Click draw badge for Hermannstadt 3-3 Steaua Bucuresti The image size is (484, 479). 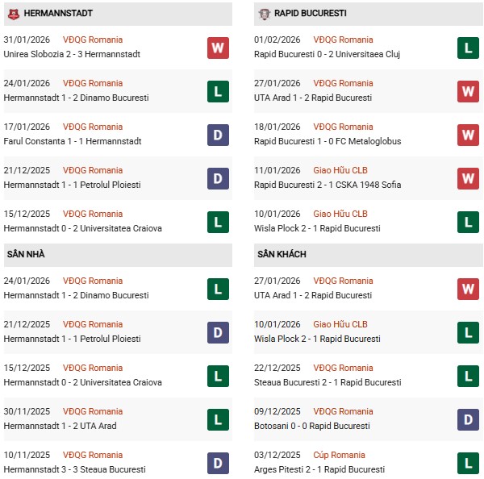tap(218, 462)
